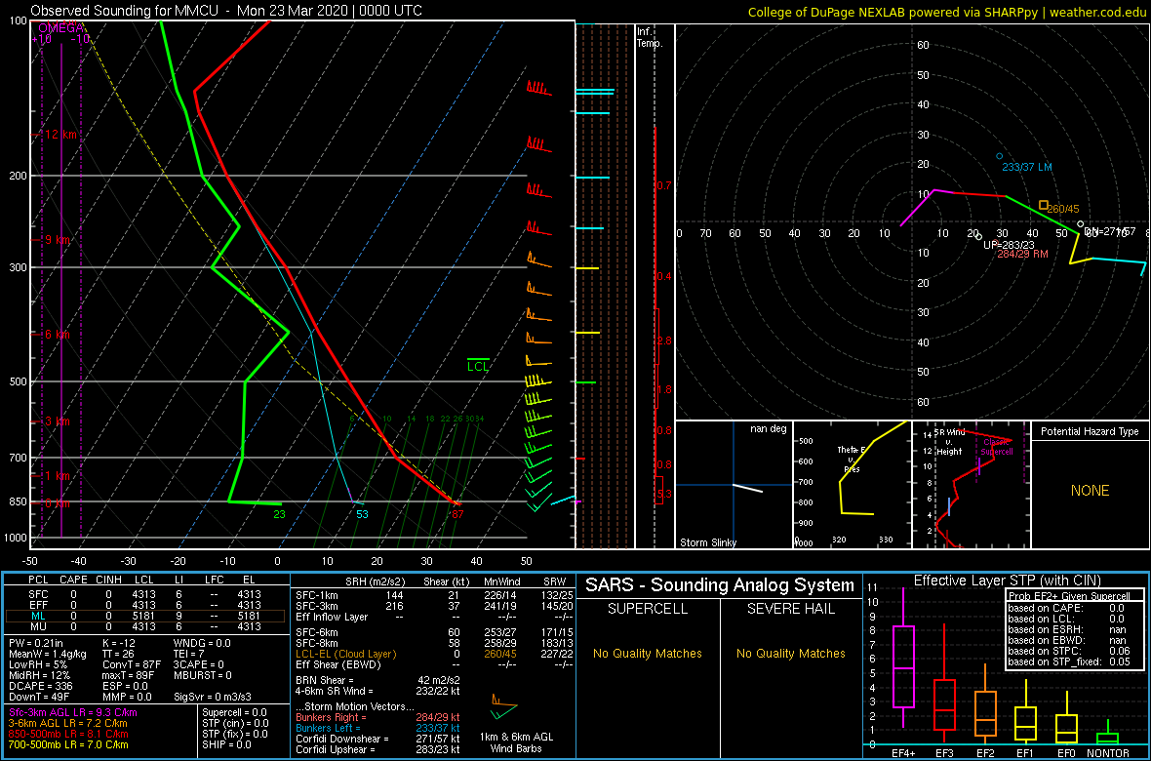Click the '9 km' height label
Image resolution: width=1151 pixels, height=761 pixels.
coord(58,240)
